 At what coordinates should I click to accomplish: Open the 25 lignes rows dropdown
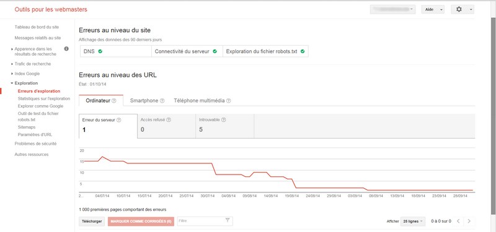413,221
